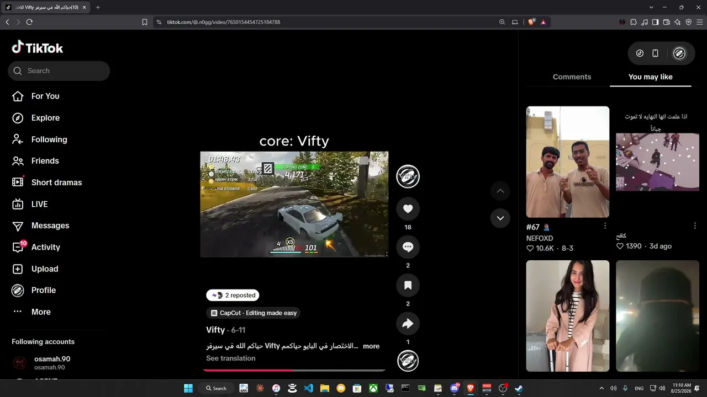Screen dimensions: 707x397
Task: Open profile avatar menu at top right
Action: coord(679,53)
